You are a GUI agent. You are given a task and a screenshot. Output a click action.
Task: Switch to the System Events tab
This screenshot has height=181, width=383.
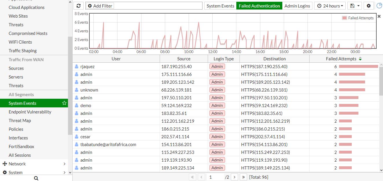[220, 6]
